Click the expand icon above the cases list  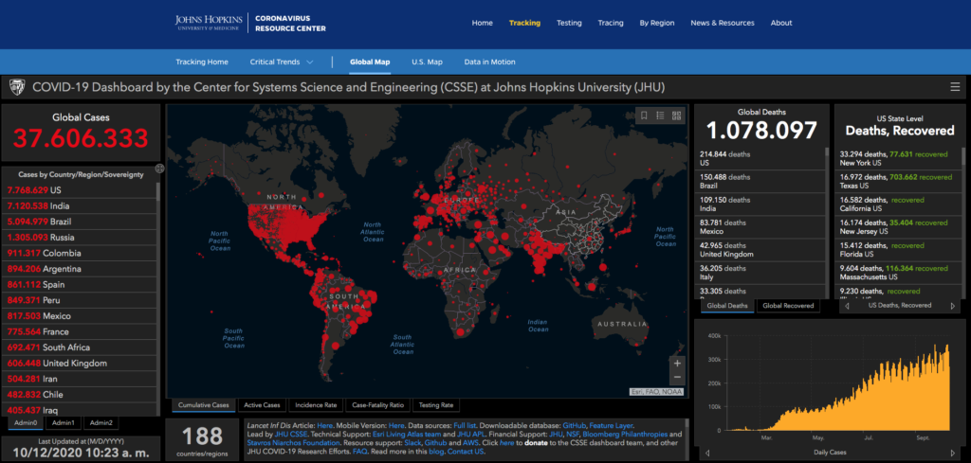pyautogui.click(x=159, y=169)
